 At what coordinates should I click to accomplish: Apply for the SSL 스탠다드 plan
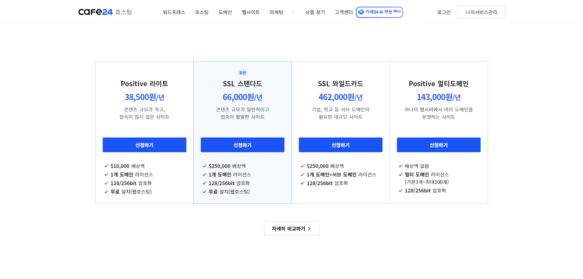coord(242,145)
